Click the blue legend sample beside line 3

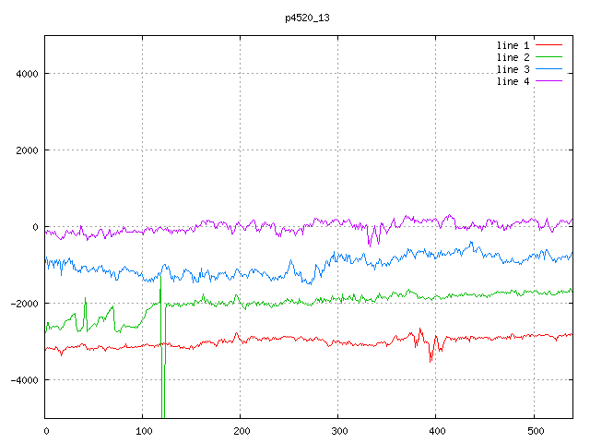pos(549,69)
